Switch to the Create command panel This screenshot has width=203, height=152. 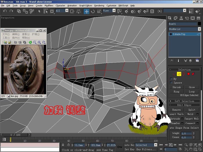point(170,18)
